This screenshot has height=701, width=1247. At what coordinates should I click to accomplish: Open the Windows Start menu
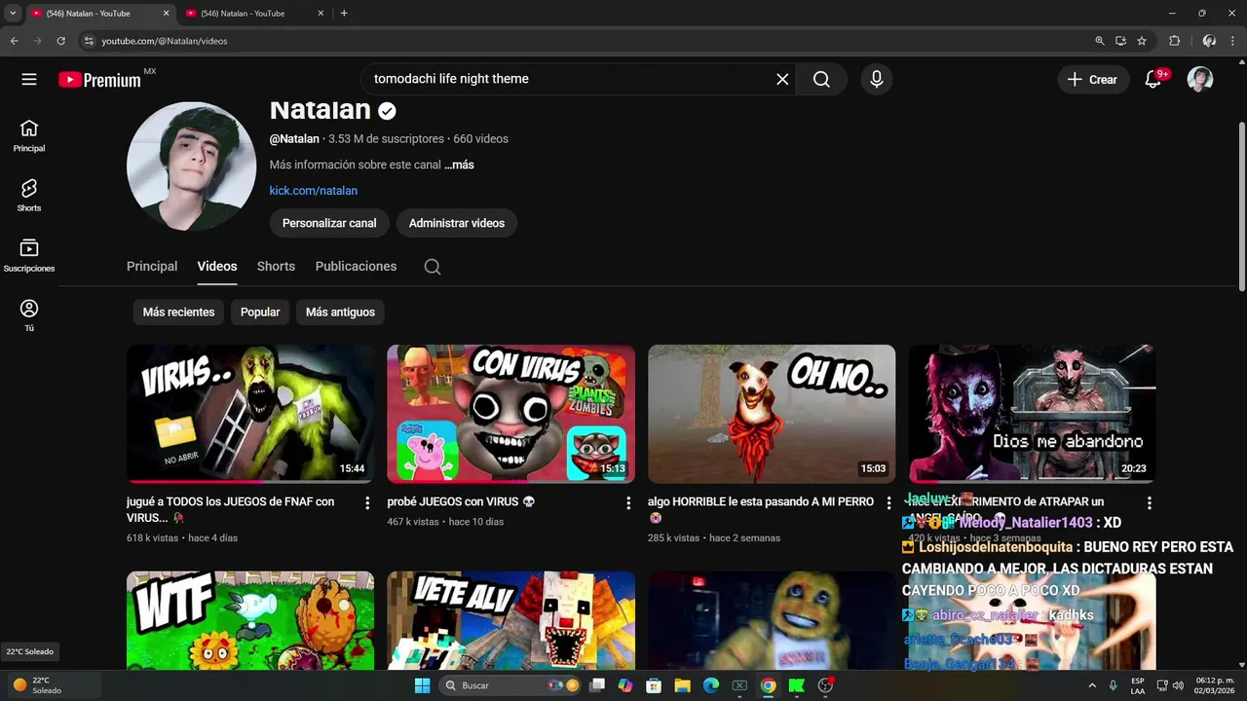tap(422, 685)
